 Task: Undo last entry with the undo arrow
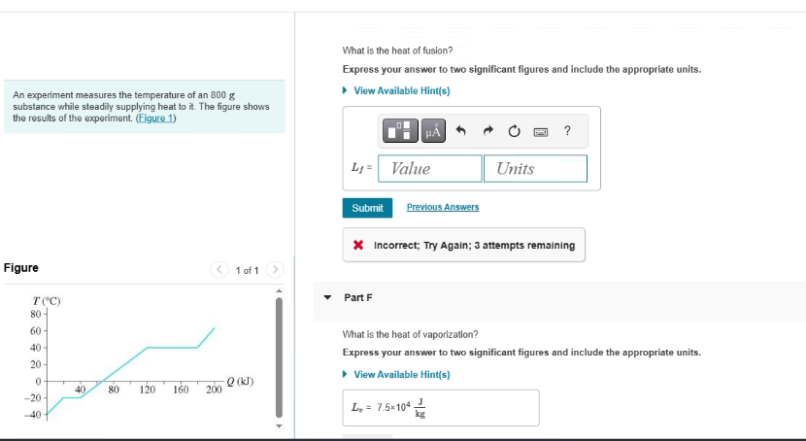click(460, 131)
